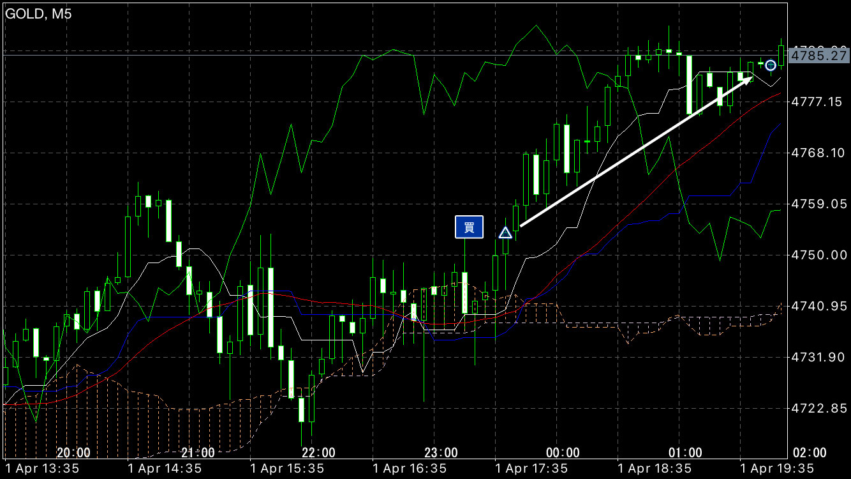Click the 4722.85 price axis label
Screen dimensions: 851x479
click(x=818, y=408)
